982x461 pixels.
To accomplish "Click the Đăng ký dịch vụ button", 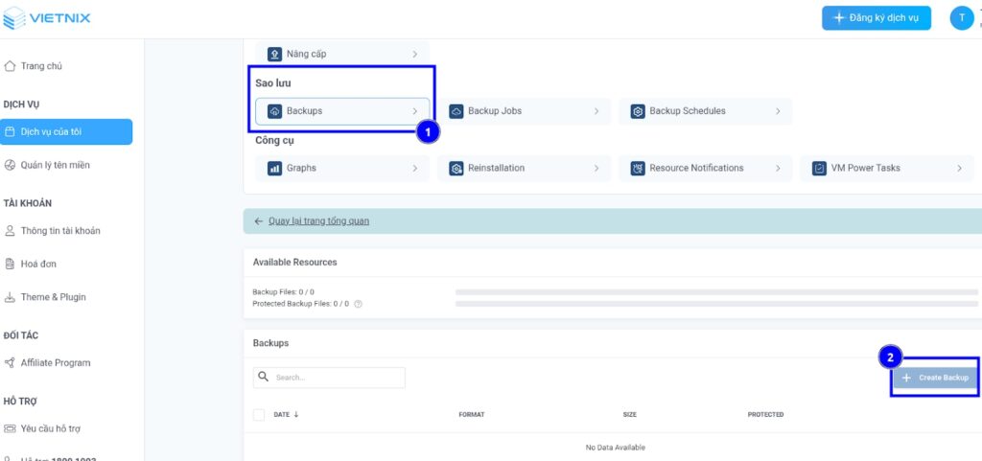I will (x=877, y=18).
